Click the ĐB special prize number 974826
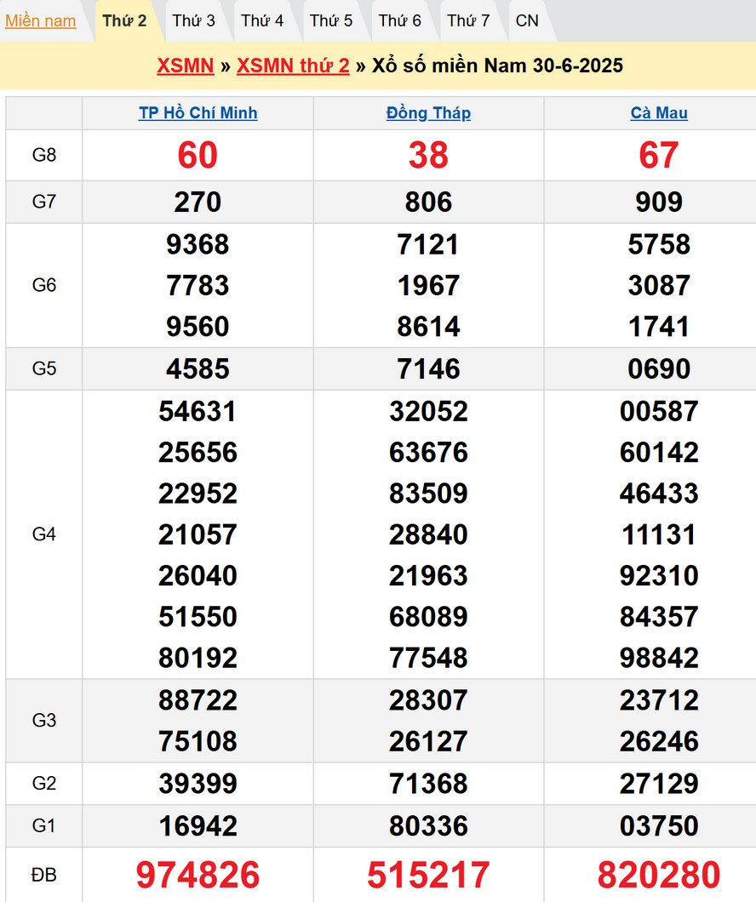This screenshot has height=902, width=756. (198, 875)
